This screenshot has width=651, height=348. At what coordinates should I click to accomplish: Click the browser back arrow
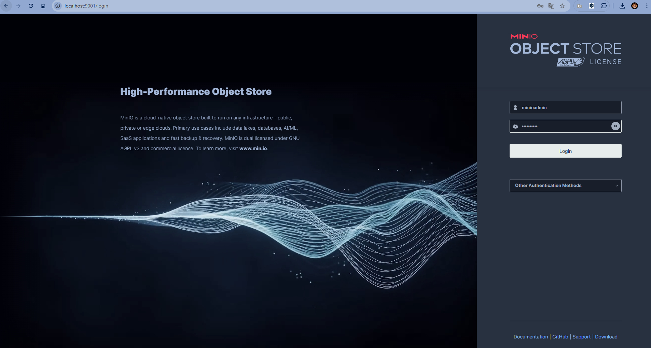click(6, 6)
